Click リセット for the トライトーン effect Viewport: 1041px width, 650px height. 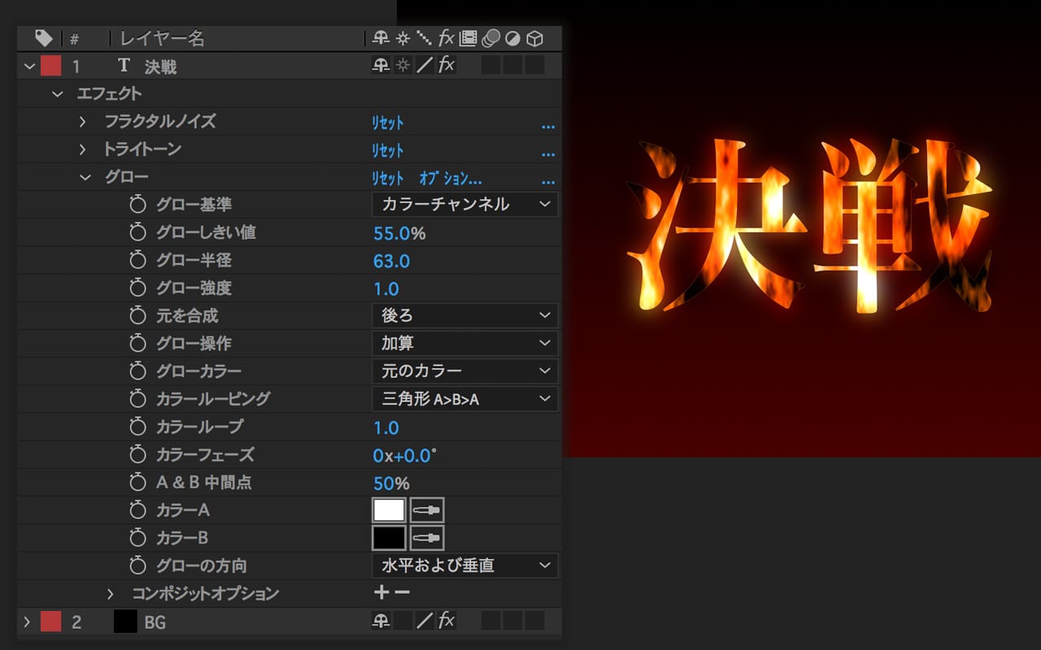[388, 150]
